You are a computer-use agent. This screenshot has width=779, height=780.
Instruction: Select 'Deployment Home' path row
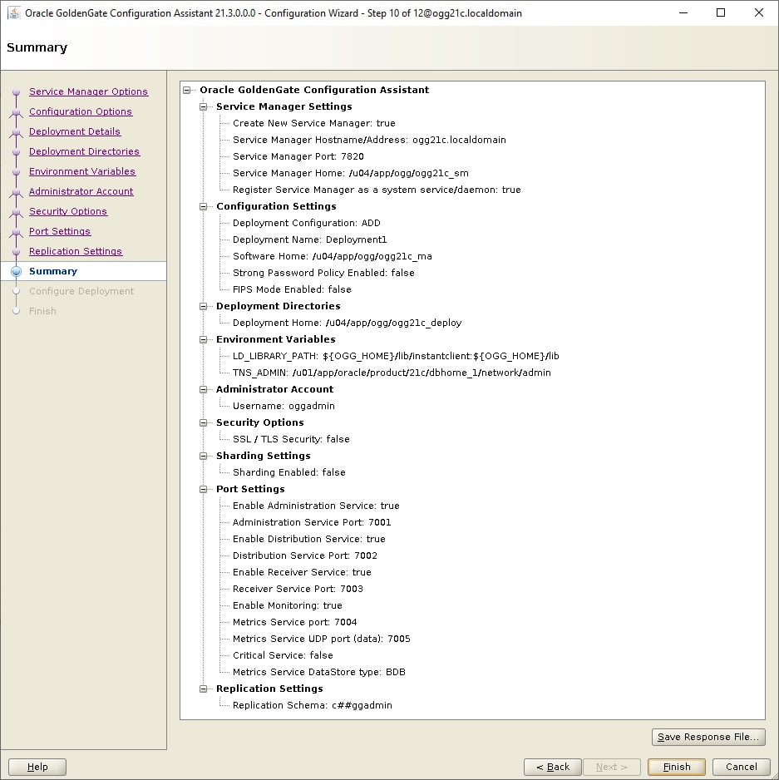pos(348,323)
